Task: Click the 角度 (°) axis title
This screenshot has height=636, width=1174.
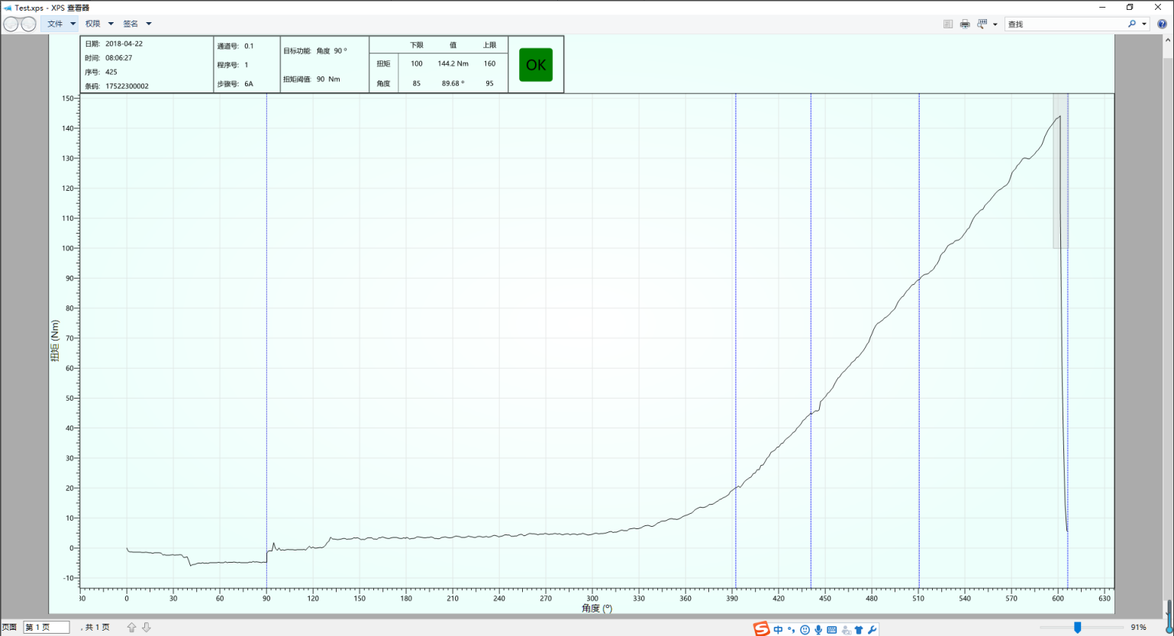Action: (x=597, y=609)
